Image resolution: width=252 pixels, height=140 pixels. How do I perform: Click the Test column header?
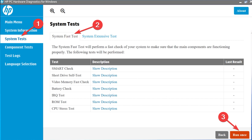(x=70, y=62)
